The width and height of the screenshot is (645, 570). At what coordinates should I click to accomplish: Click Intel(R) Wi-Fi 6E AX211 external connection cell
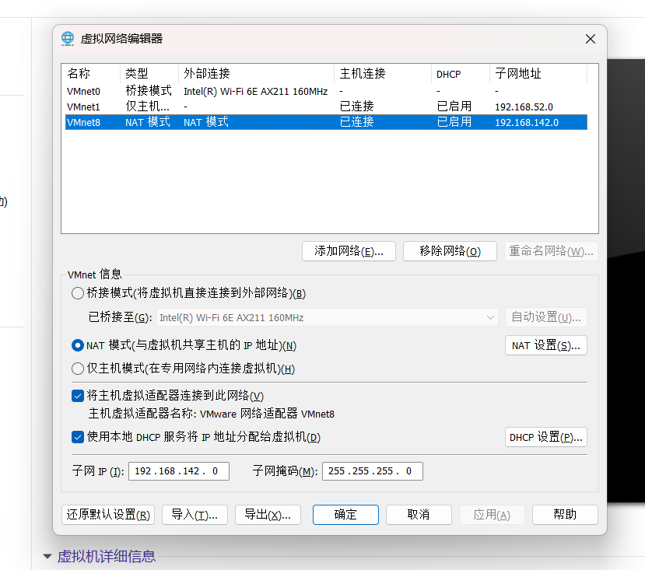tap(255, 91)
